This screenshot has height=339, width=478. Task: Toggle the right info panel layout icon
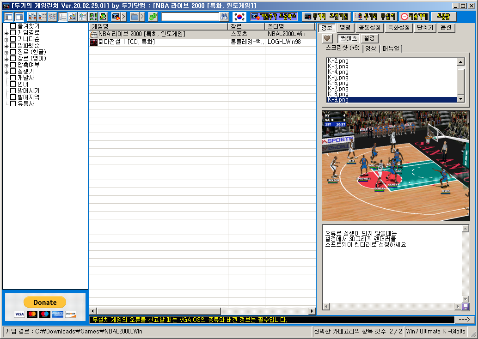coord(19,17)
